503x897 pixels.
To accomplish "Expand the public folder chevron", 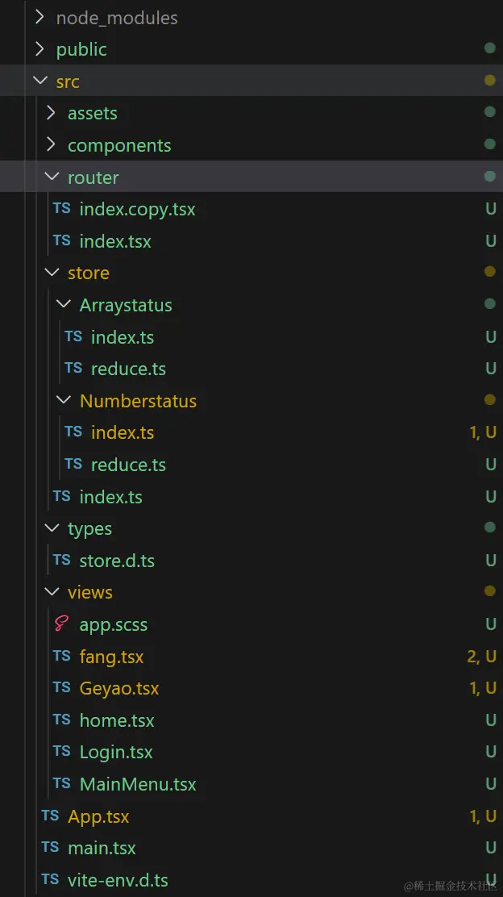I will pos(39,49).
